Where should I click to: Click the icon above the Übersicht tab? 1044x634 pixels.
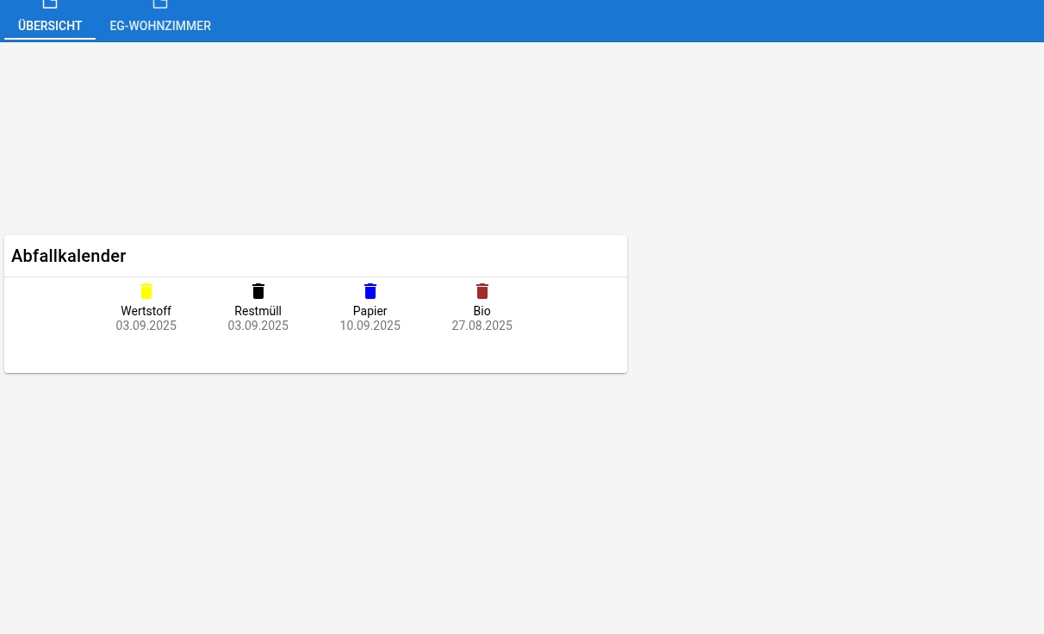pos(50,5)
